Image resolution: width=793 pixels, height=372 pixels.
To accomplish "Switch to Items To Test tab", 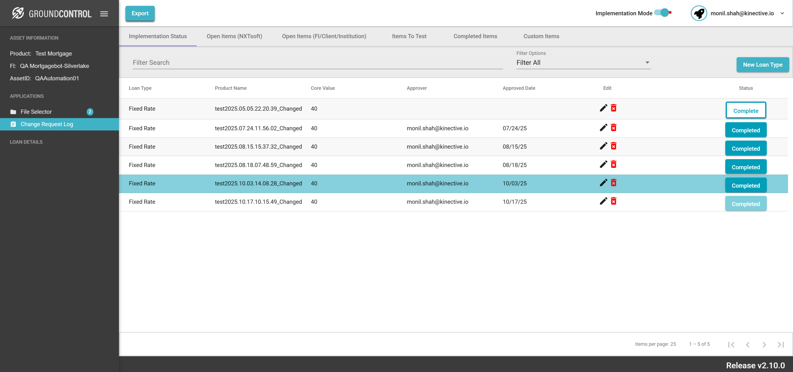I will (x=409, y=36).
